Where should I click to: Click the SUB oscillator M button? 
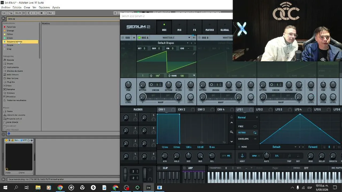(134, 38)
